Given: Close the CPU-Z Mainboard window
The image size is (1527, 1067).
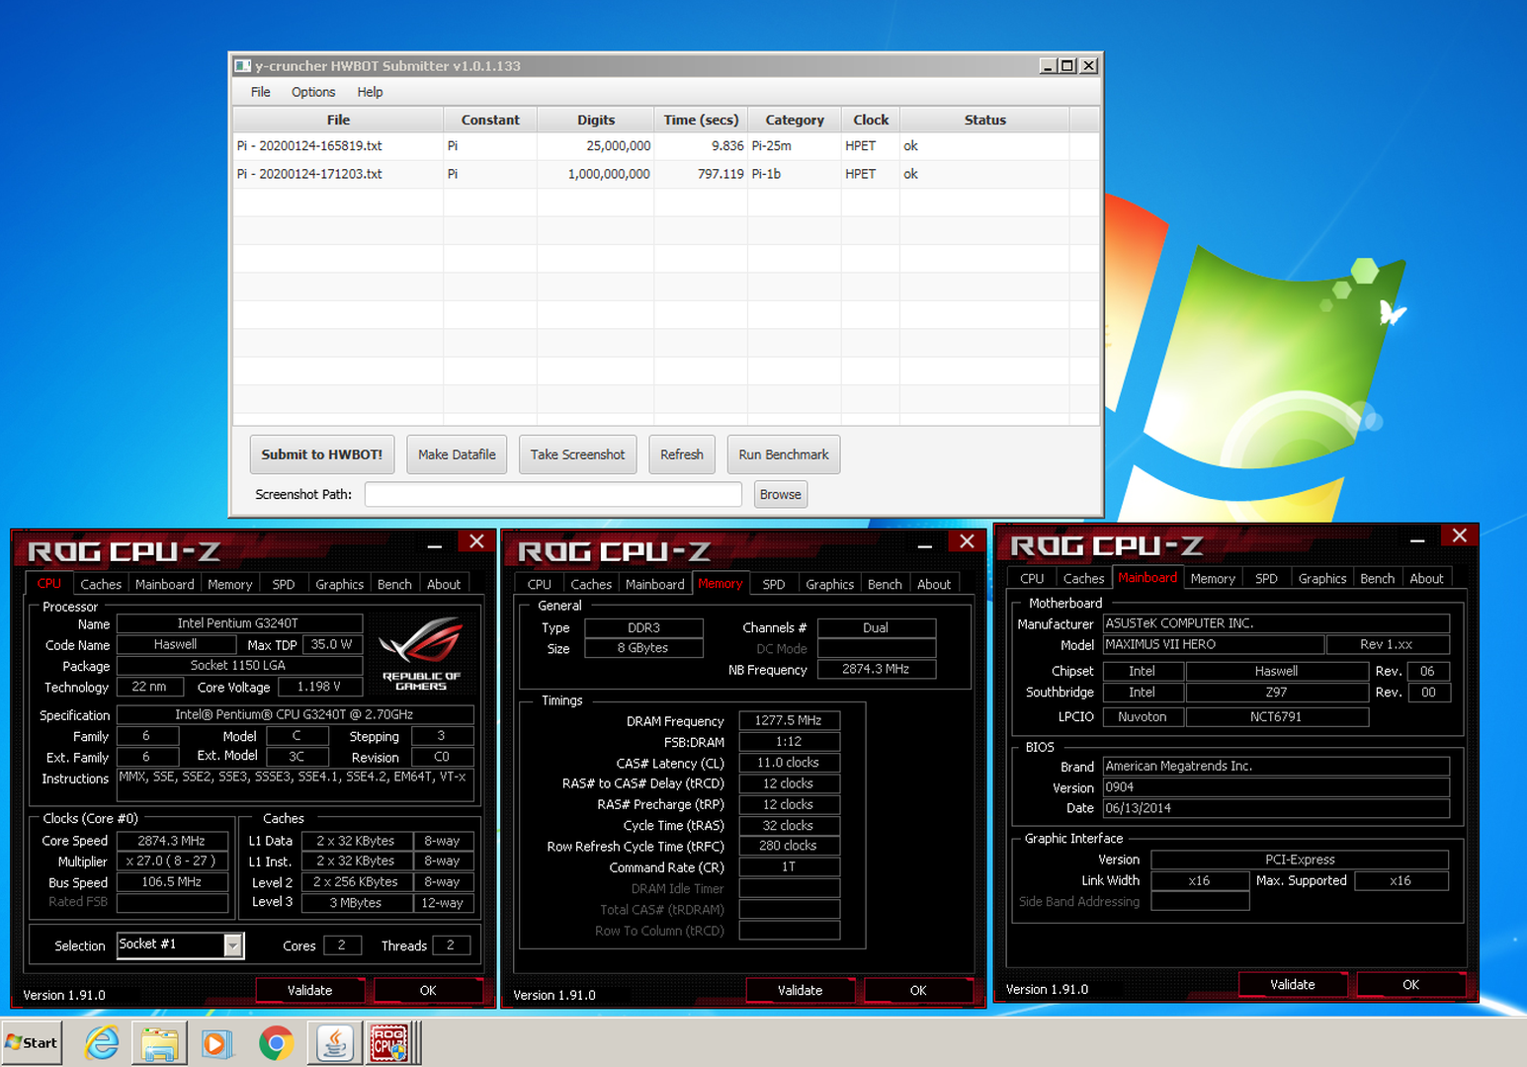Looking at the screenshot, I should point(1459,535).
